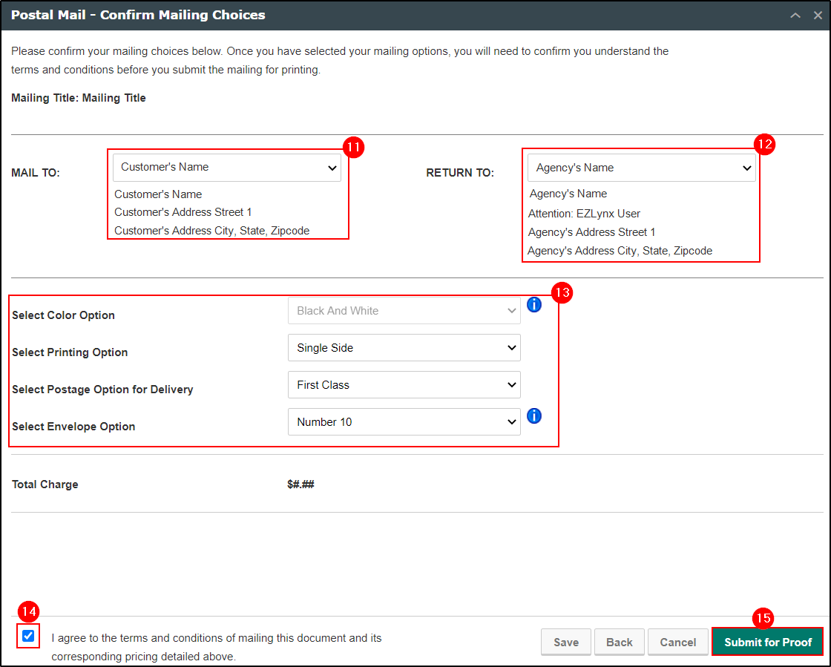Click Agency's Address City, State, Zipcode

[x=620, y=251]
